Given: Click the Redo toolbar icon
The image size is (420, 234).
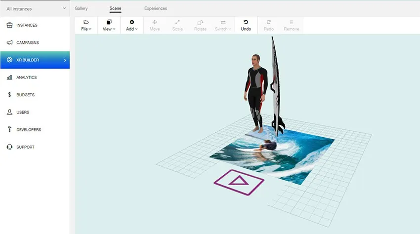Looking at the screenshot, I should (x=268, y=22).
